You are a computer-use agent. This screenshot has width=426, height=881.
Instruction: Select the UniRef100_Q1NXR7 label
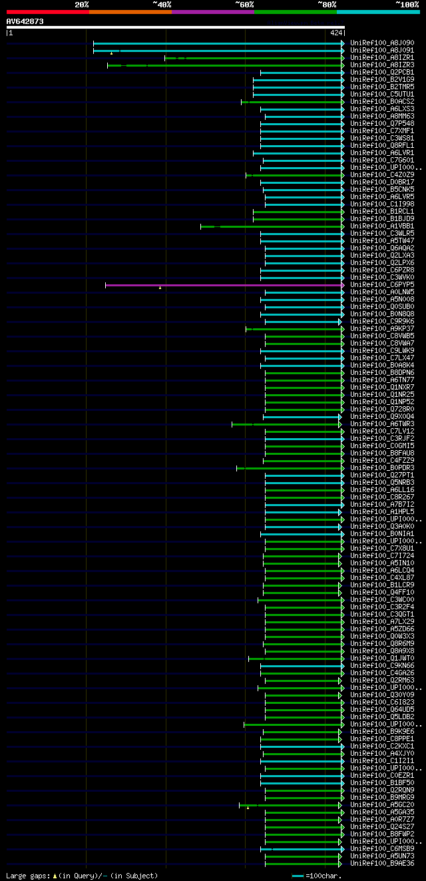(x=382, y=388)
